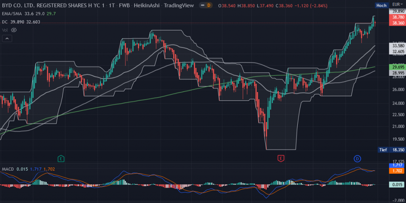Click the blue dividend D marker

357,159
